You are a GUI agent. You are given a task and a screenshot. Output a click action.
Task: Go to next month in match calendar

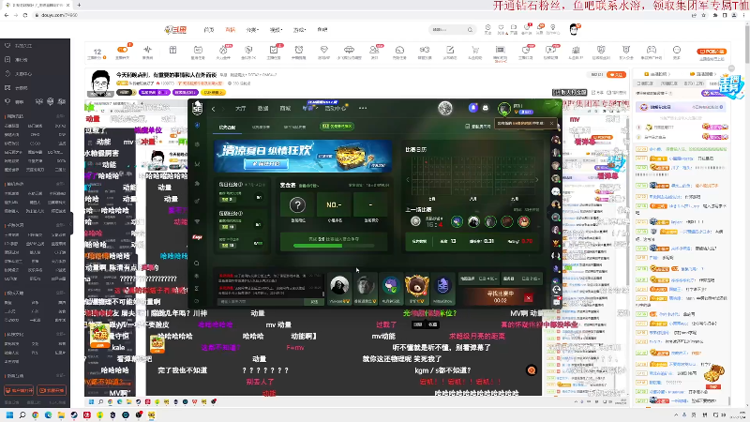tap(536, 180)
